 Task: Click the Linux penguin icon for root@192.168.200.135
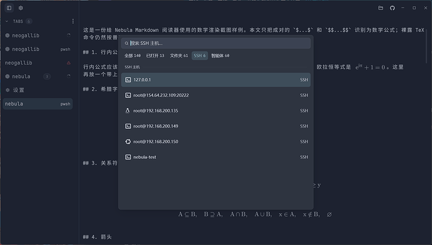tap(128, 111)
